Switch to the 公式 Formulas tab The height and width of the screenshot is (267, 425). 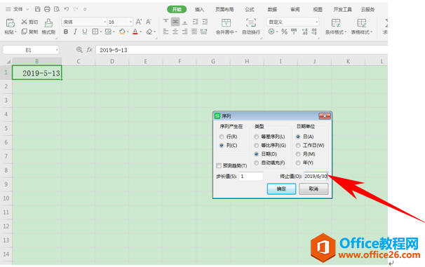[250, 10]
